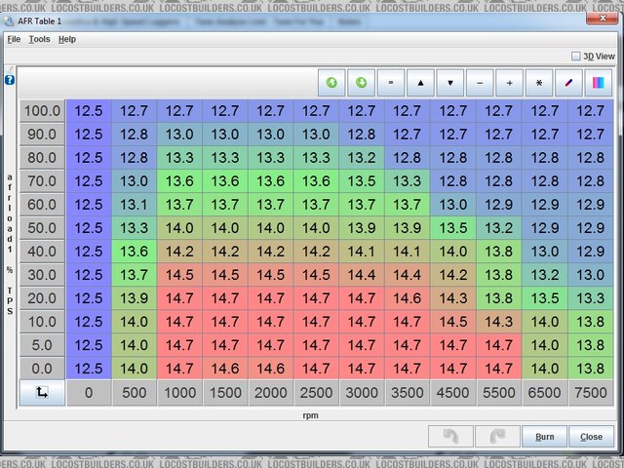Click the axis swap icon at table corner
Image resolution: width=624 pixels, height=468 pixels.
pos(42,393)
